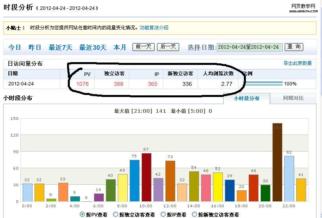Export table via 导出此表数据 link

tap(297, 63)
